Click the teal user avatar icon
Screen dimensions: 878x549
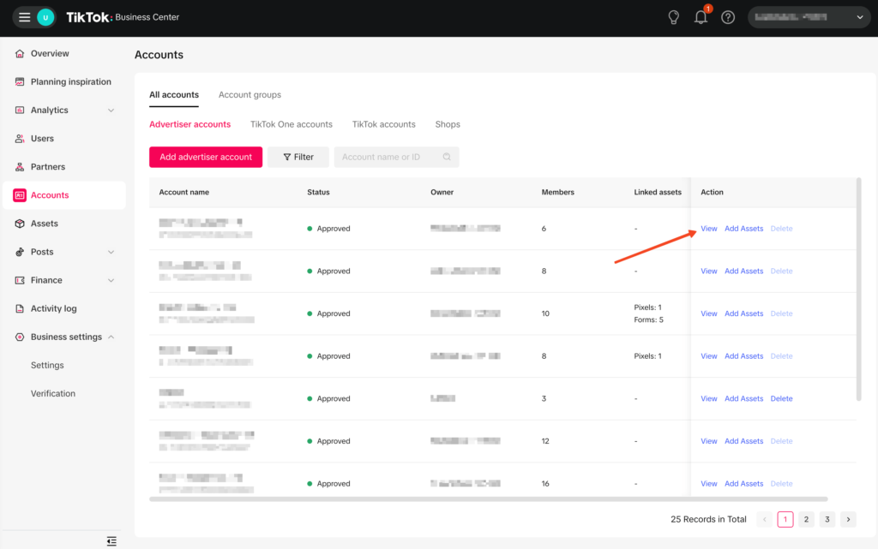(45, 17)
